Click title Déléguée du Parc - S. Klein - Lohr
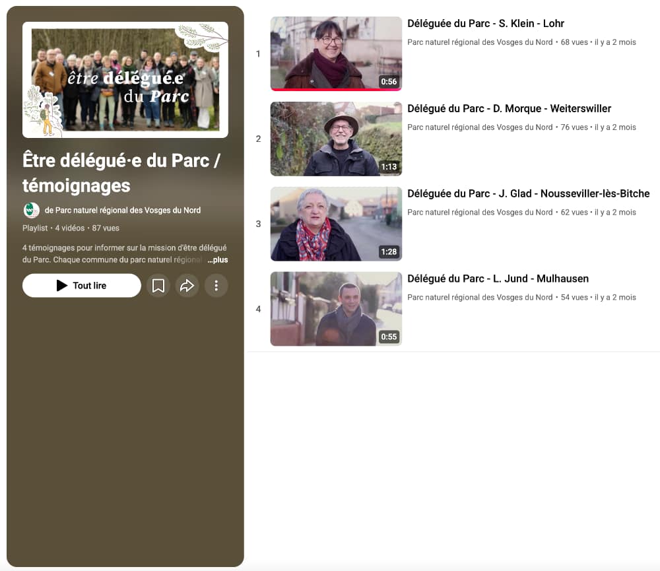Image resolution: width=660 pixels, height=571 pixels. tap(486, 24)
